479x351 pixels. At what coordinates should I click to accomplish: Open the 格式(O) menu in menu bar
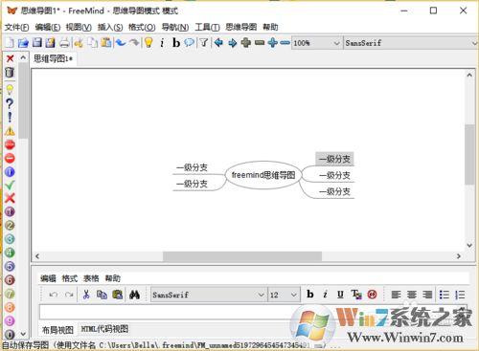pos(142,28)
